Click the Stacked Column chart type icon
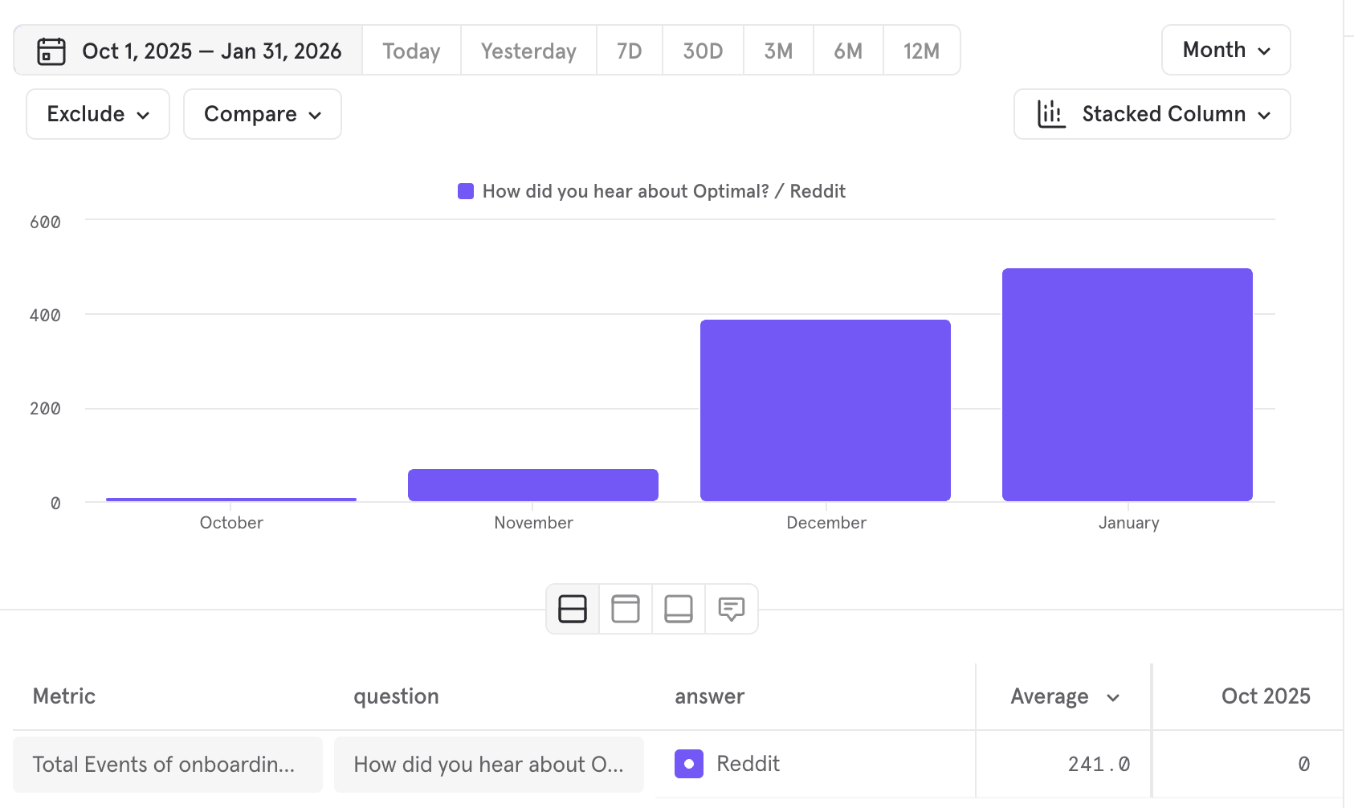1354x808 pixels. [1051, 114]
